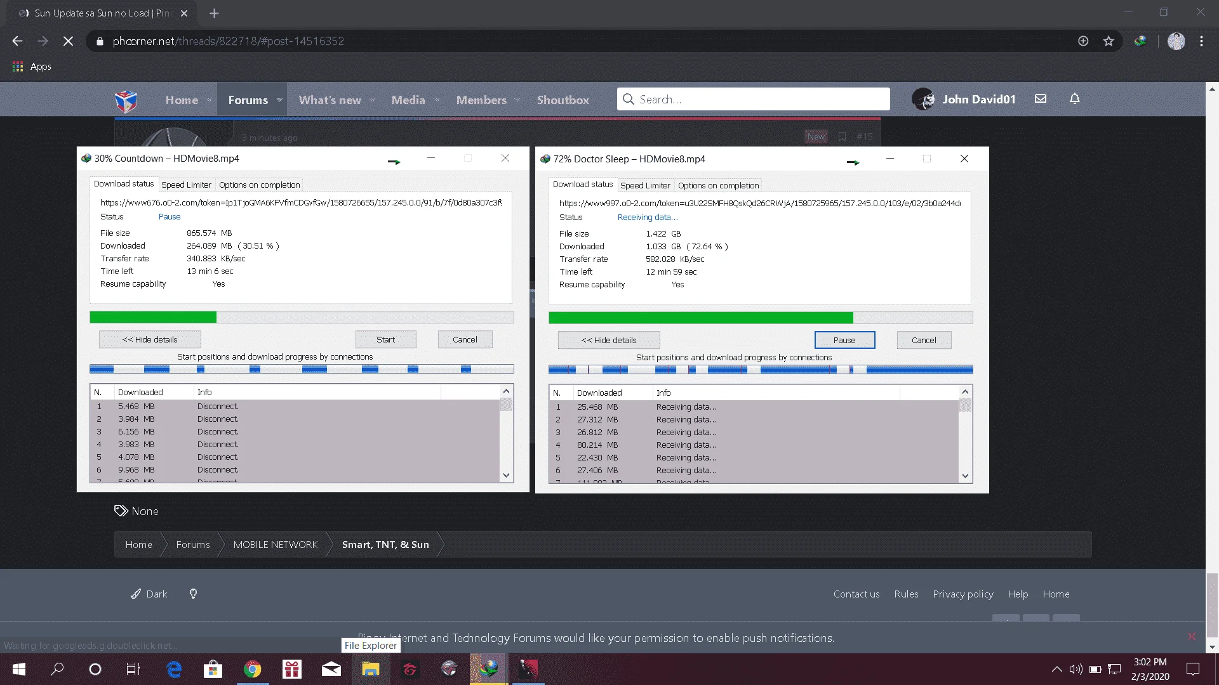1219x685 pixels.
Task: Open Windows Start menu
Action: click(19, 669)
